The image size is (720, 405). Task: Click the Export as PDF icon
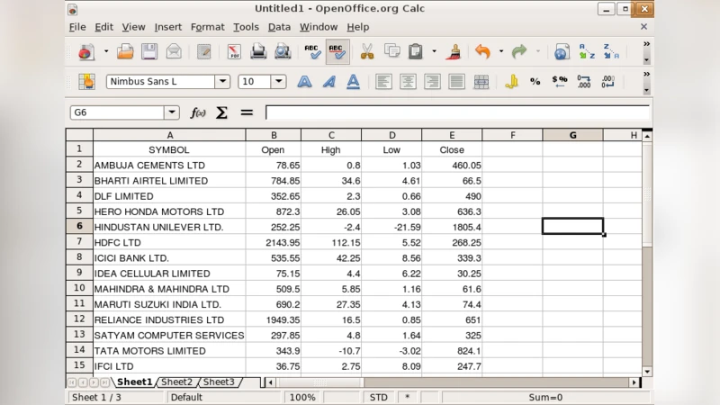[234, 51]
